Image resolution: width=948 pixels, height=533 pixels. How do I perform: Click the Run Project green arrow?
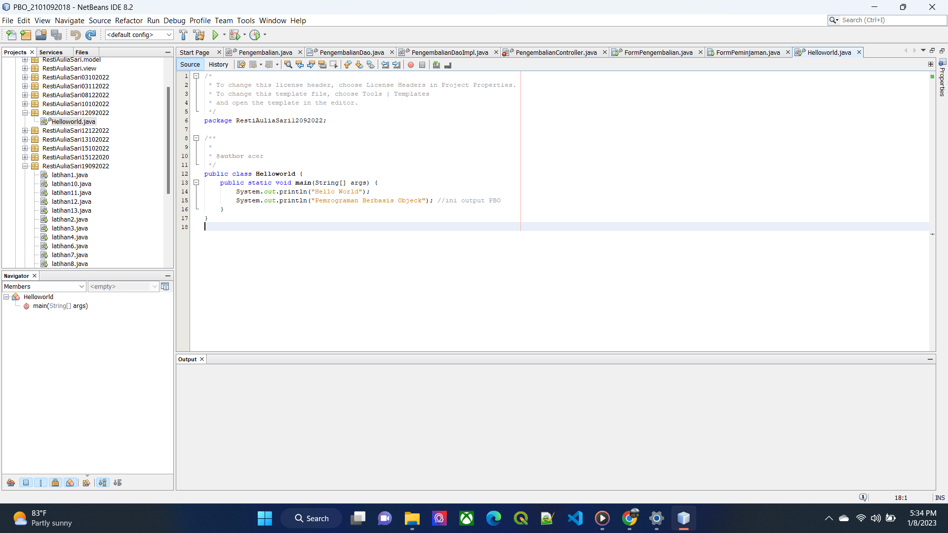[x=215, y=35]
